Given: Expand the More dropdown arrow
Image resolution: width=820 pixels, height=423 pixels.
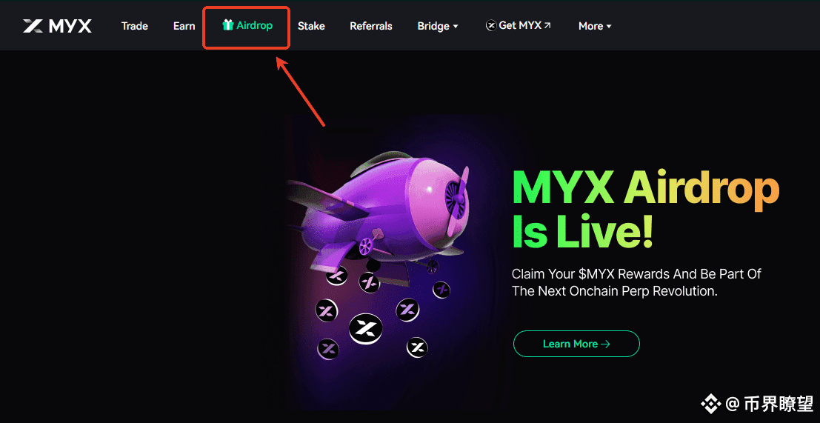Looking at the screenshot, I should click(x=609, y=26).
